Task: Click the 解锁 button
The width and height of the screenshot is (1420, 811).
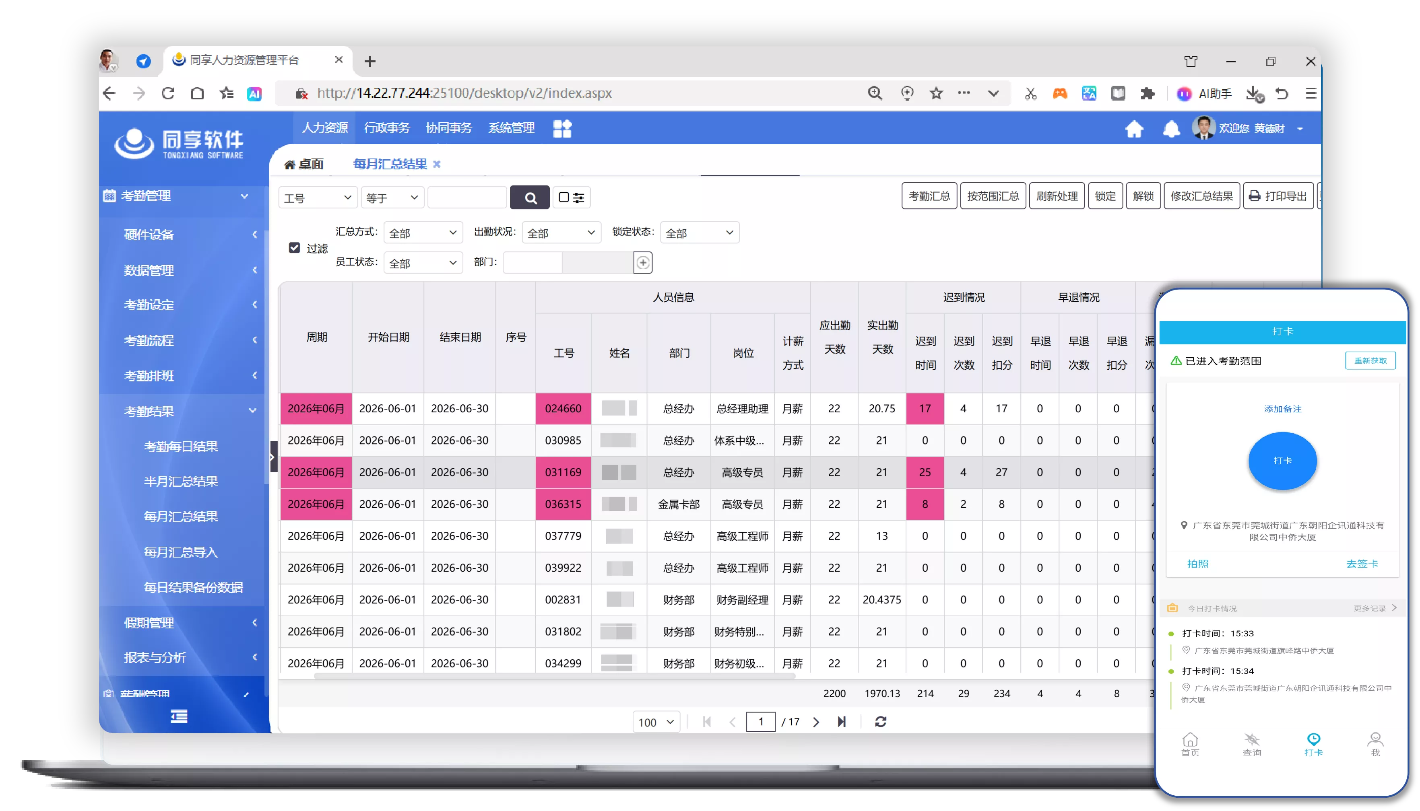Action: point(1143,196)
